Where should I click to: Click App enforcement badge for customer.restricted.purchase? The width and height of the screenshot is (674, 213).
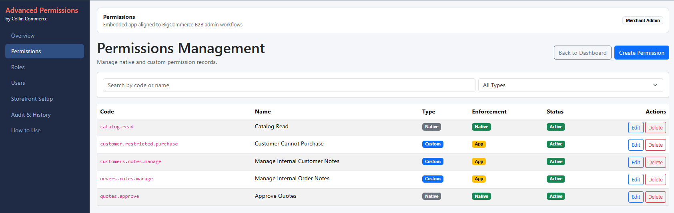point(479,144)
